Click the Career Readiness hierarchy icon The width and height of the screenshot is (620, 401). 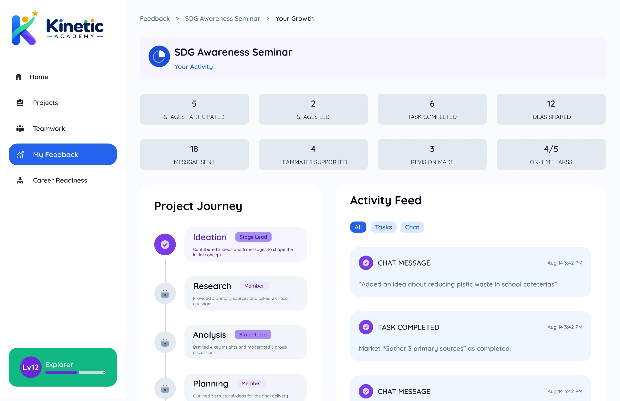click(20, 180)
